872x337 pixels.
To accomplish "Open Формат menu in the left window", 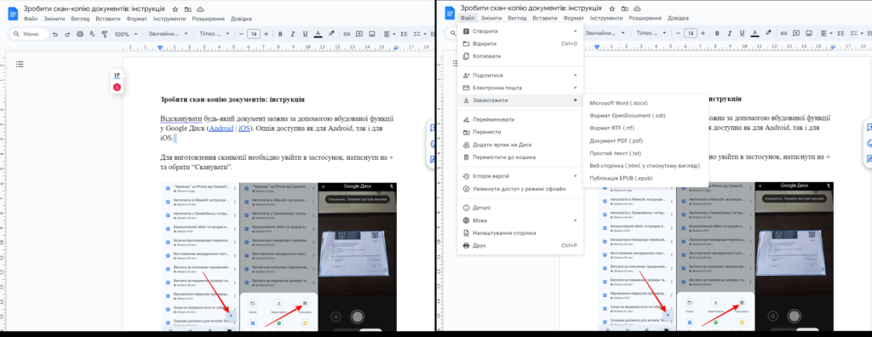I will [x=137, y=19].
